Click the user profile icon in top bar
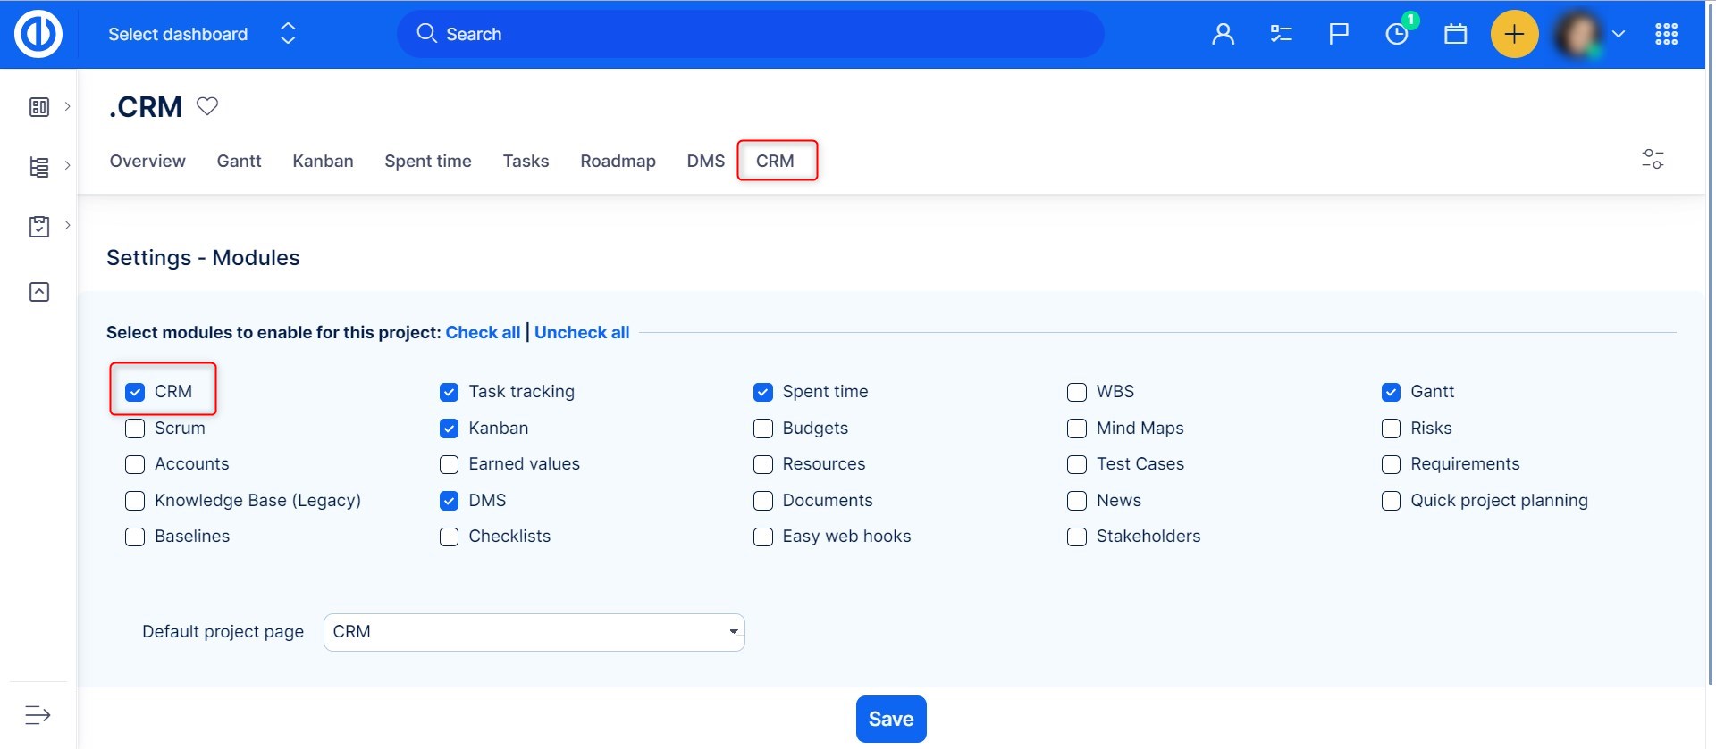This screenshot has width=1716, height=749. [x=1223, y=34]
